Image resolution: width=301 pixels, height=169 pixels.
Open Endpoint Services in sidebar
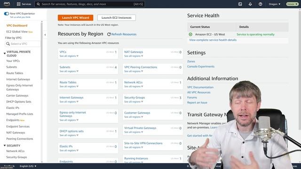pyautogui.click(x=18, y=126)
